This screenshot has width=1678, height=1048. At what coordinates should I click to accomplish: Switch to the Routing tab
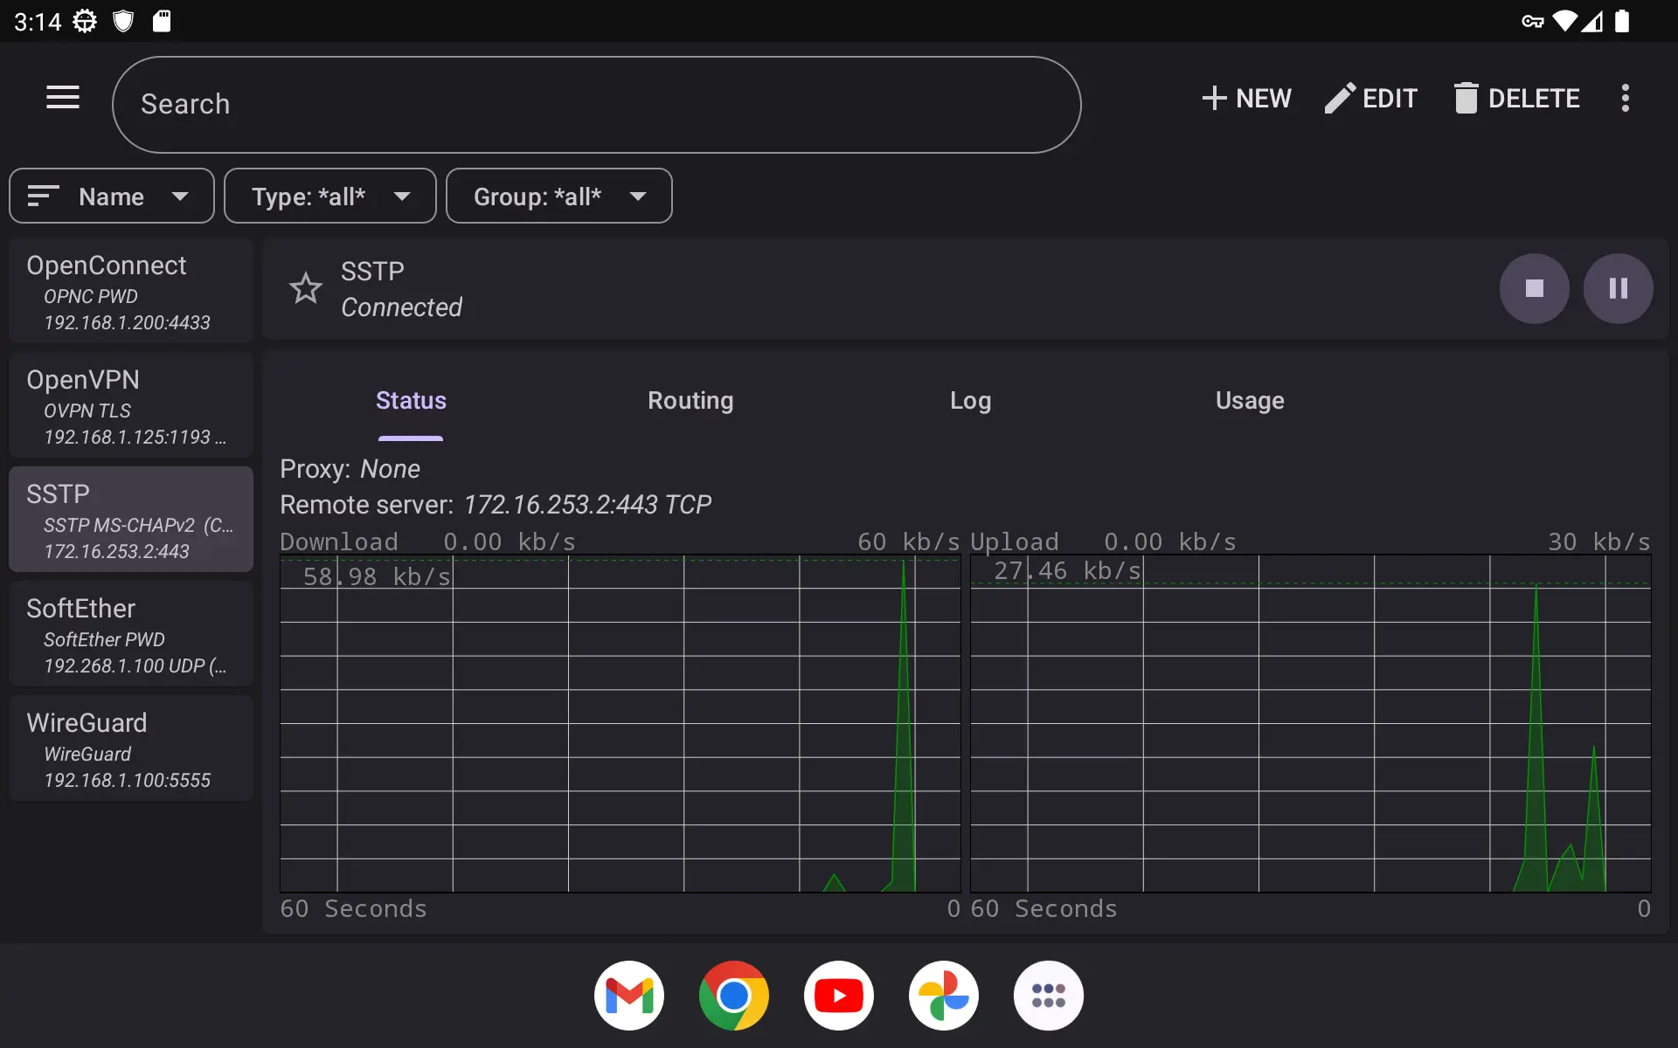[690, 401]
